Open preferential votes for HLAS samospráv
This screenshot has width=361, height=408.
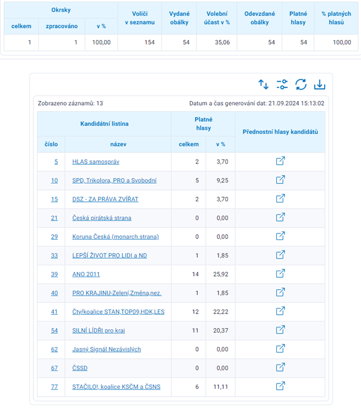[280, 161]
